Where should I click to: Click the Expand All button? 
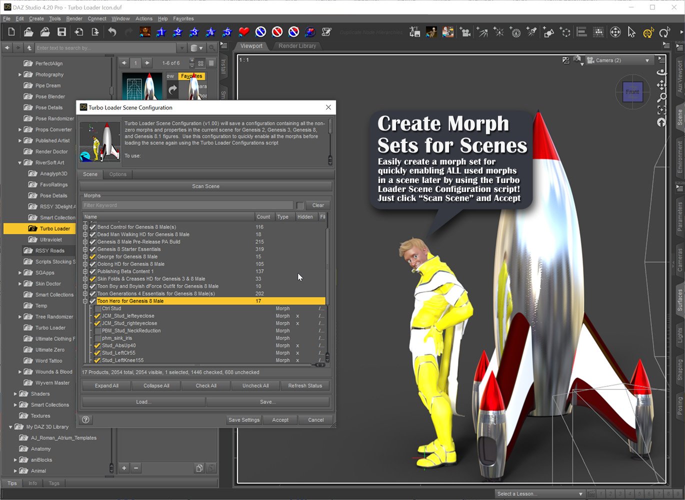click(x=106, y=385)
